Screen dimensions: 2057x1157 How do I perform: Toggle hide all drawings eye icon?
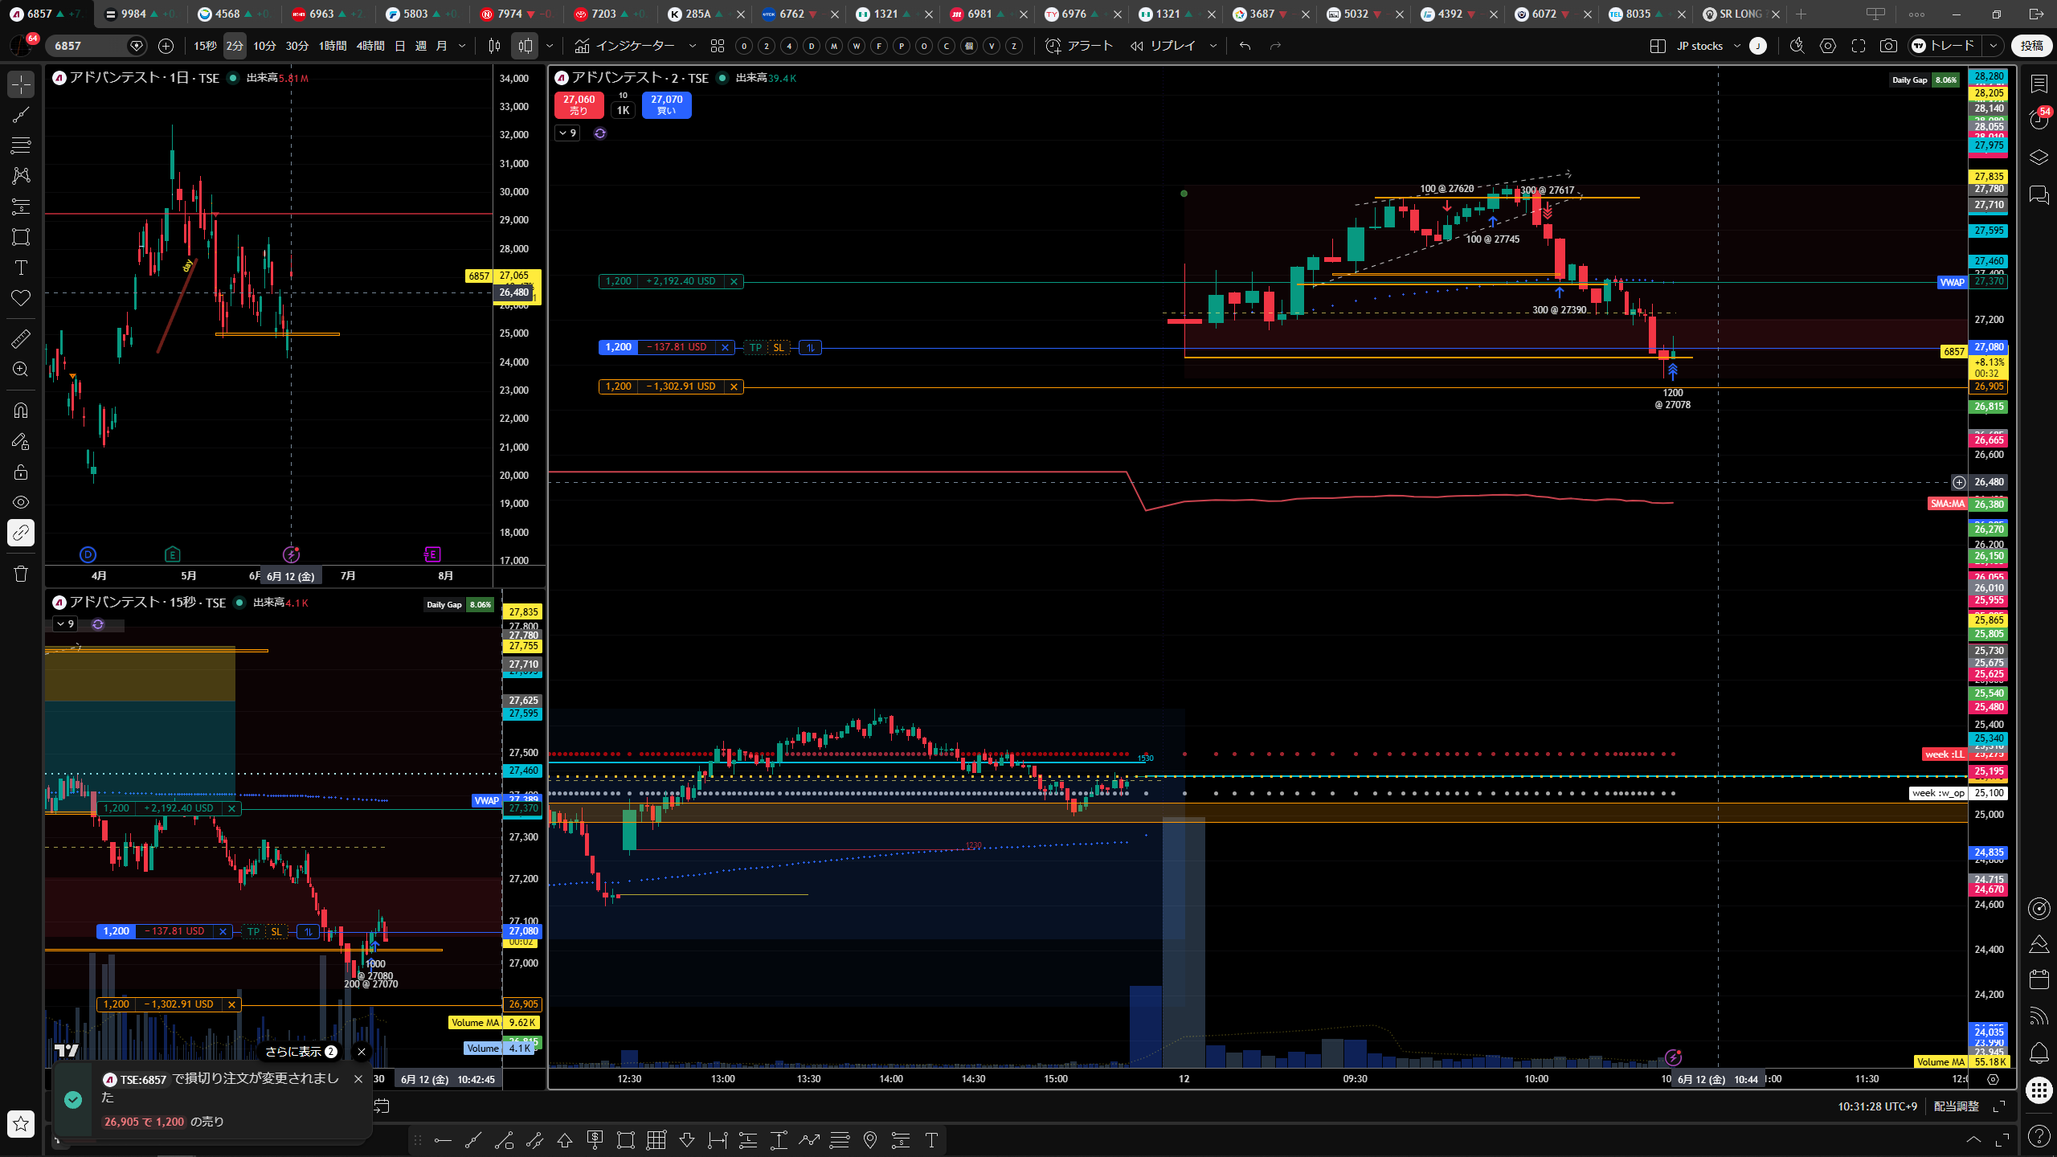(x=21, y=502)
